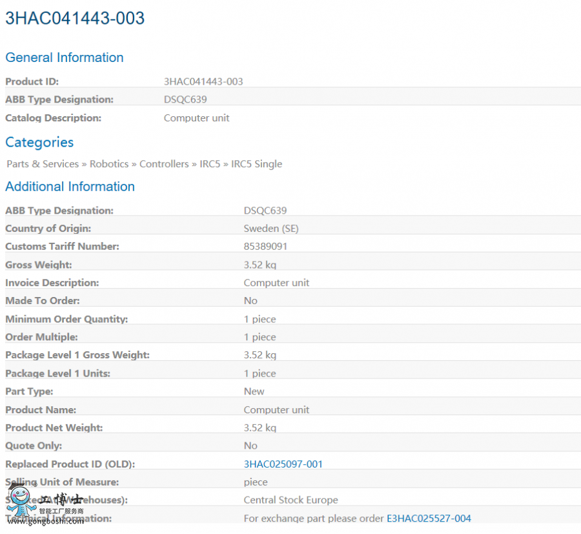Click Product ID value 3HAC041443-003
The image size is (581, 534).
(203, 81)
